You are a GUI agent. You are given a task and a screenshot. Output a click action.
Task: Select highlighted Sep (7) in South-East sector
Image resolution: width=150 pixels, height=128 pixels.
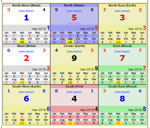118,123
